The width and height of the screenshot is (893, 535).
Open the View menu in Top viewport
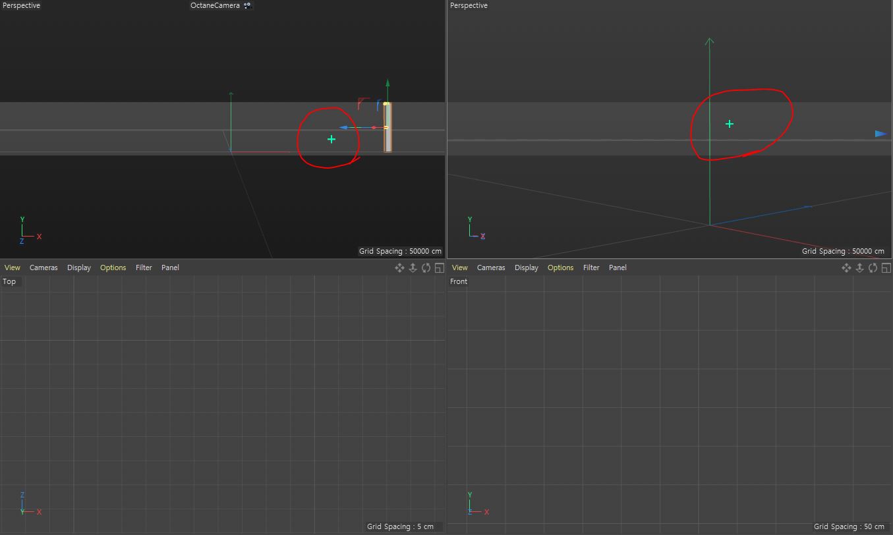click(13, 267)
